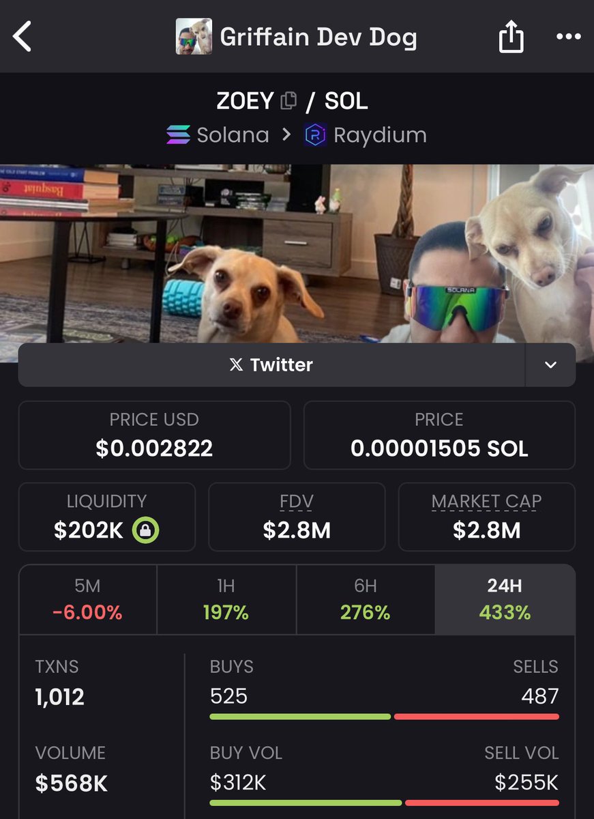Click the buys versus sells ratio bar
Screen dimensions: 594x819
(384, 717)
